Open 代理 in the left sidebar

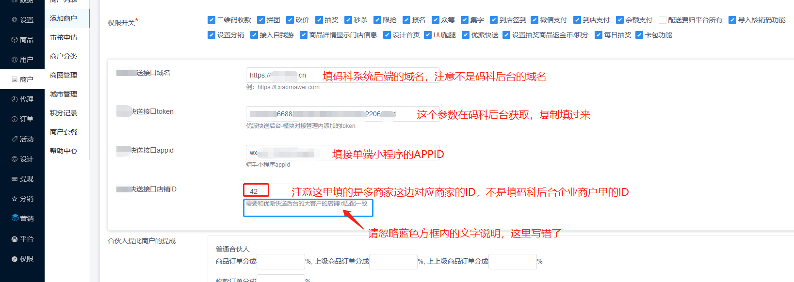point(22,99)
